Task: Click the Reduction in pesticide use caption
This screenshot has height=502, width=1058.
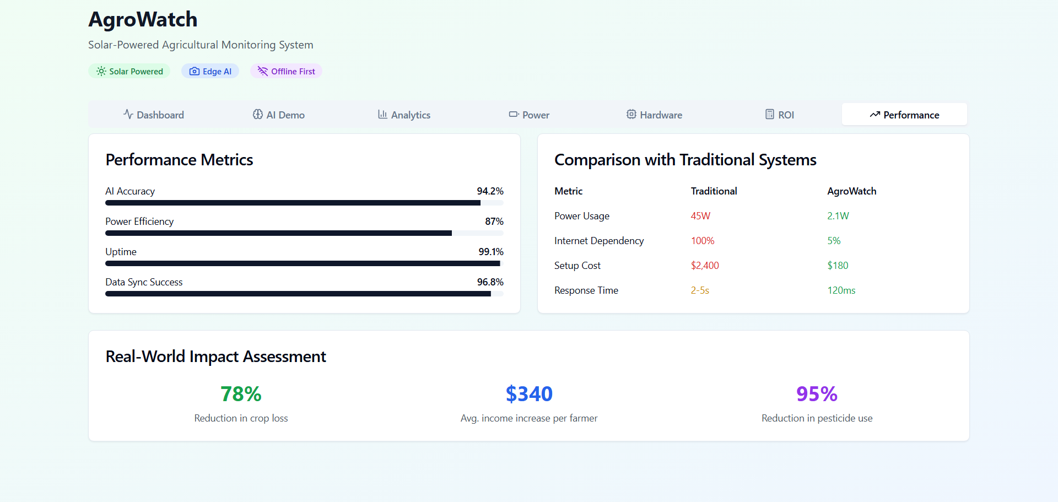Action: tap(817, 418)
